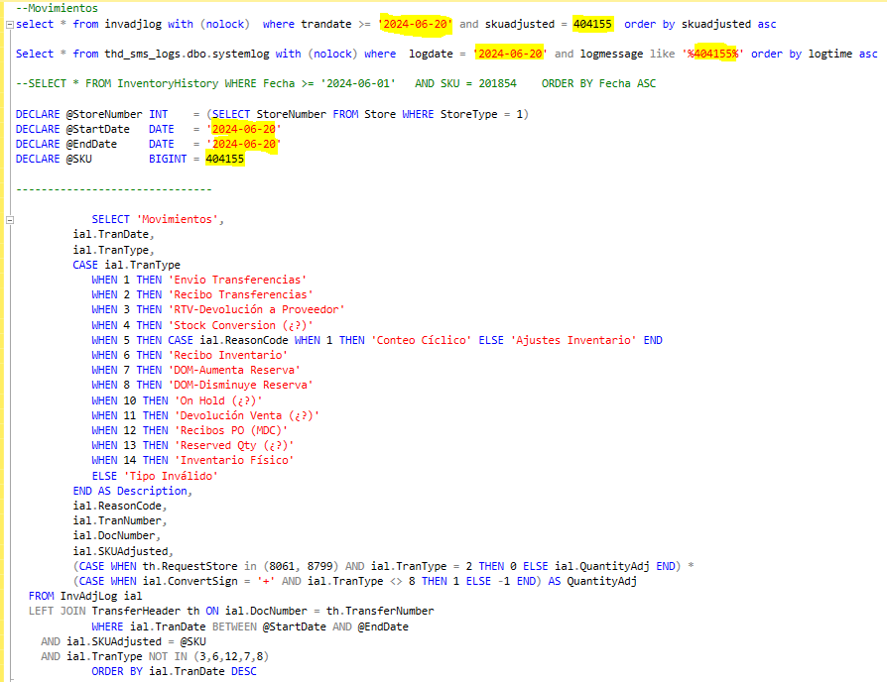Click the 'Recibo Transferencias' string
Screen dimensions: 887x682
coord(240,294)
